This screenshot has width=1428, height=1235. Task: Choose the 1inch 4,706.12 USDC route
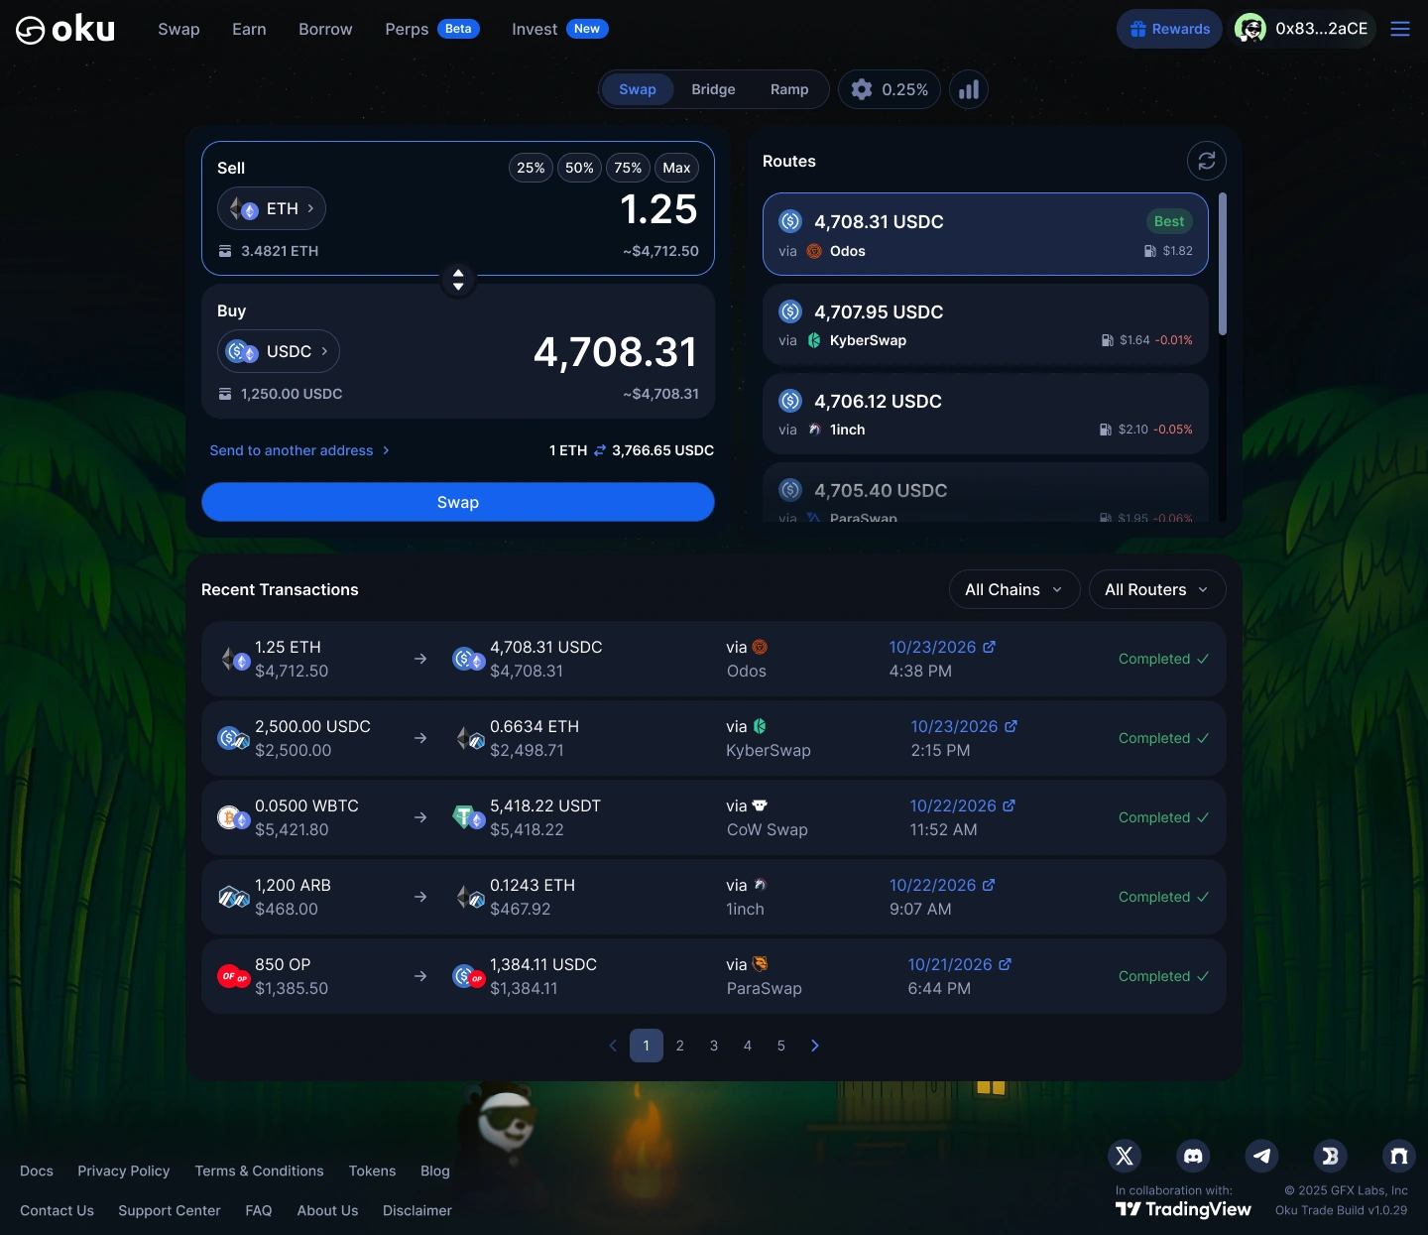(x=986, y=414)
